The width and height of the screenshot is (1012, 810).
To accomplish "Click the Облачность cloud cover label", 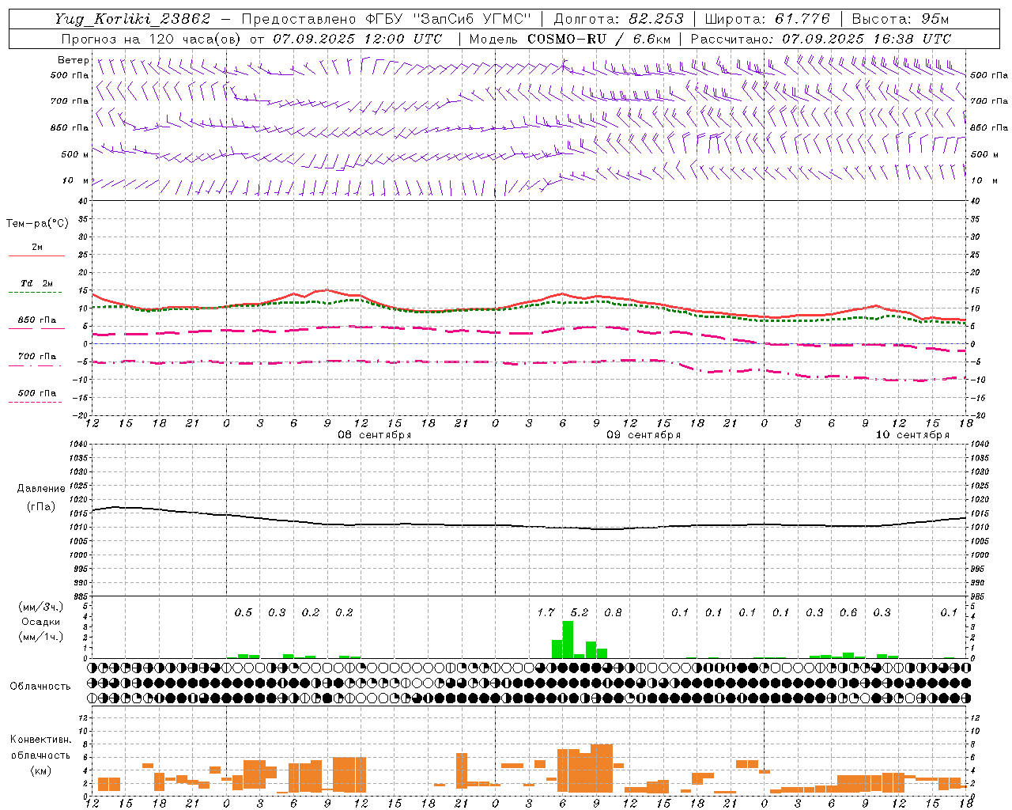I will [40, 687].
